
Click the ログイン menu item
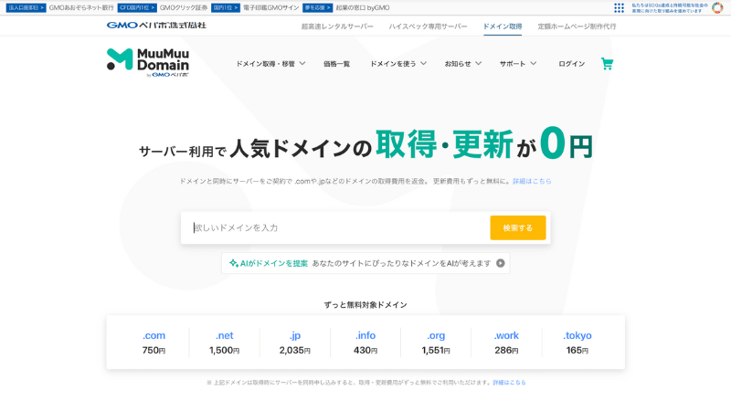(572, 64)
